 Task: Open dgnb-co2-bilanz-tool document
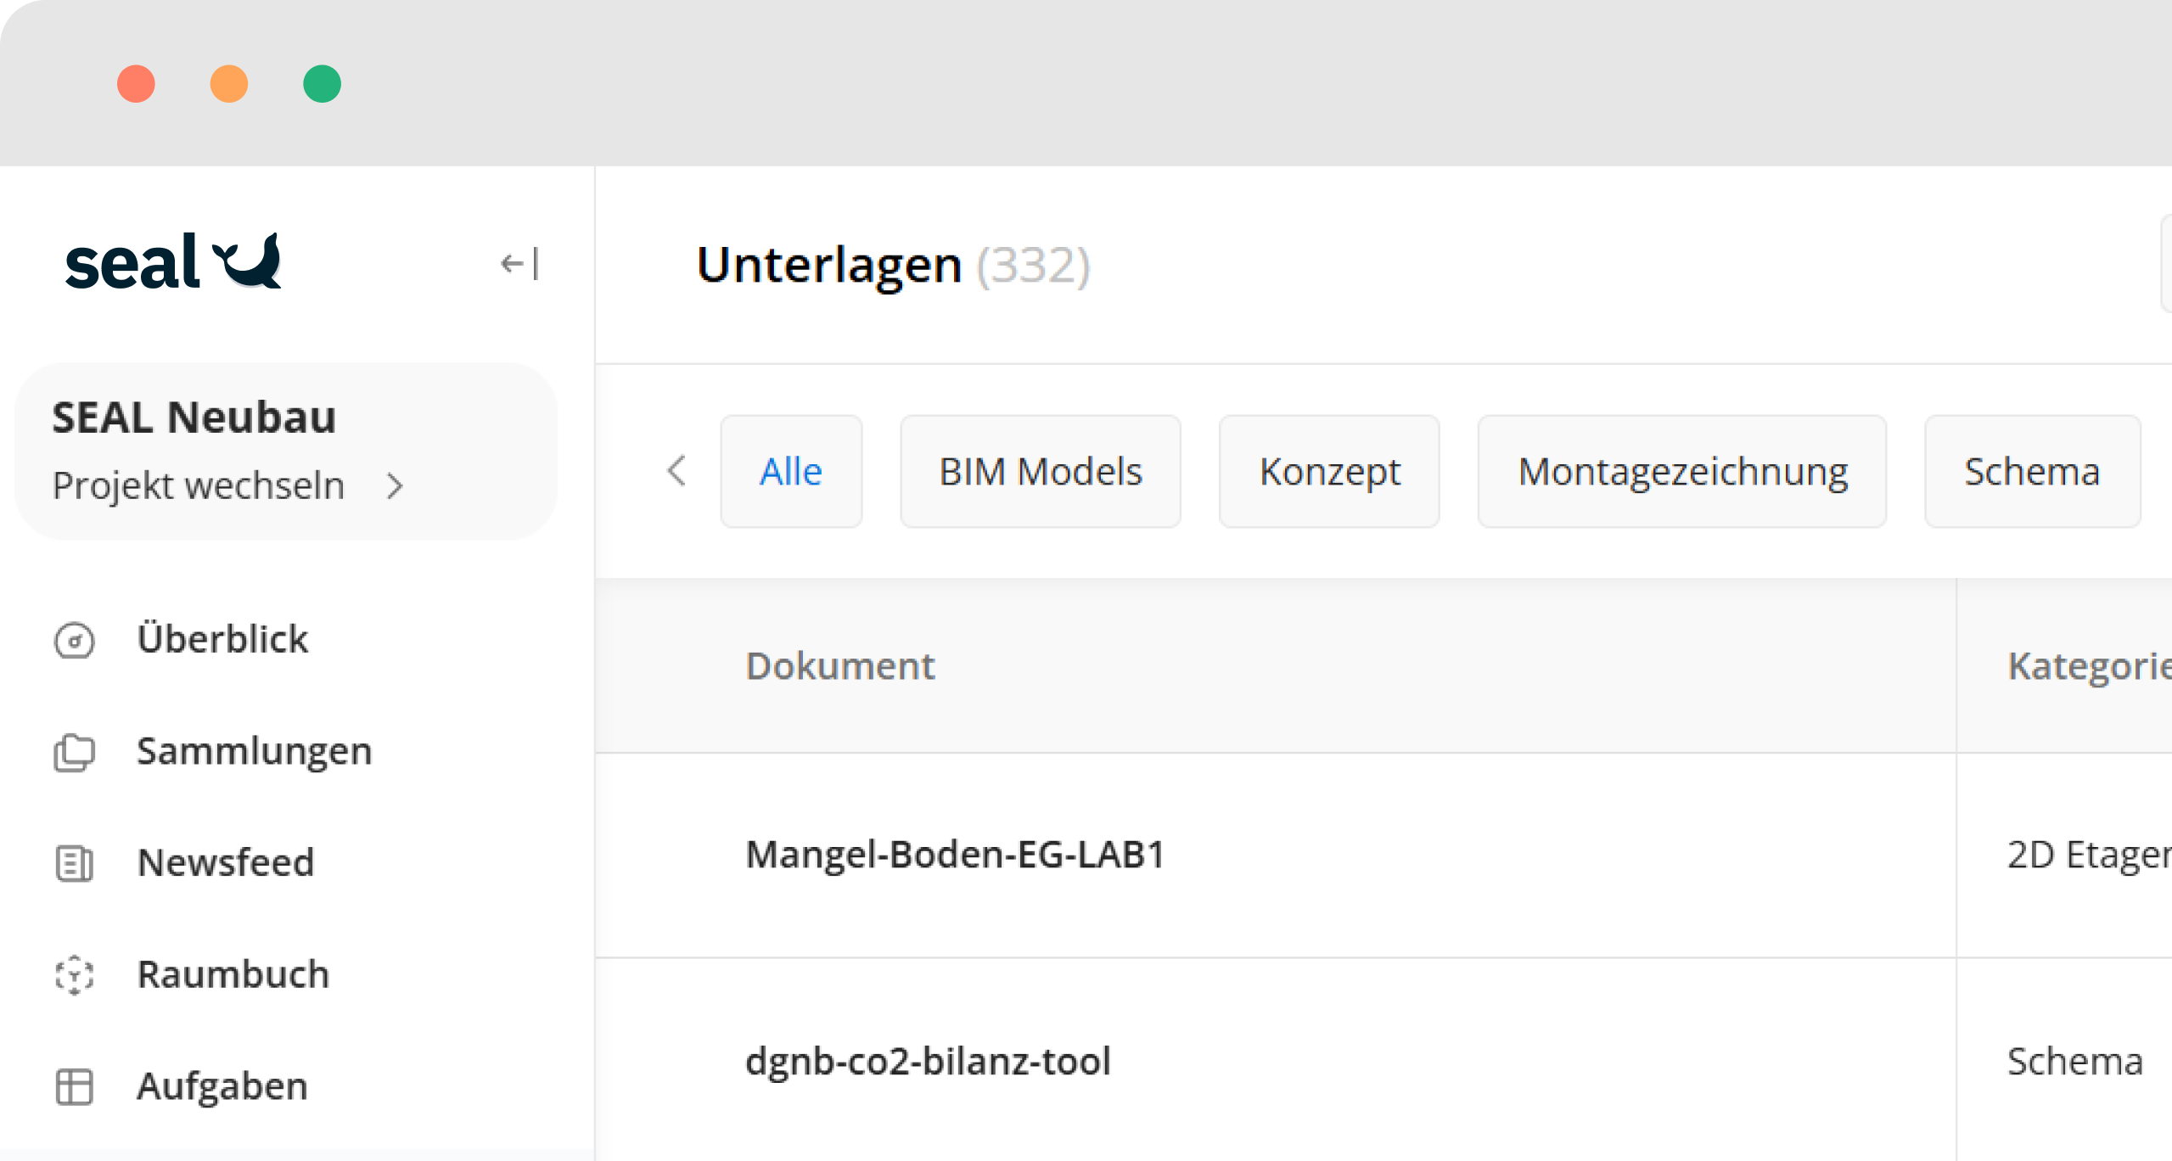928,1062
